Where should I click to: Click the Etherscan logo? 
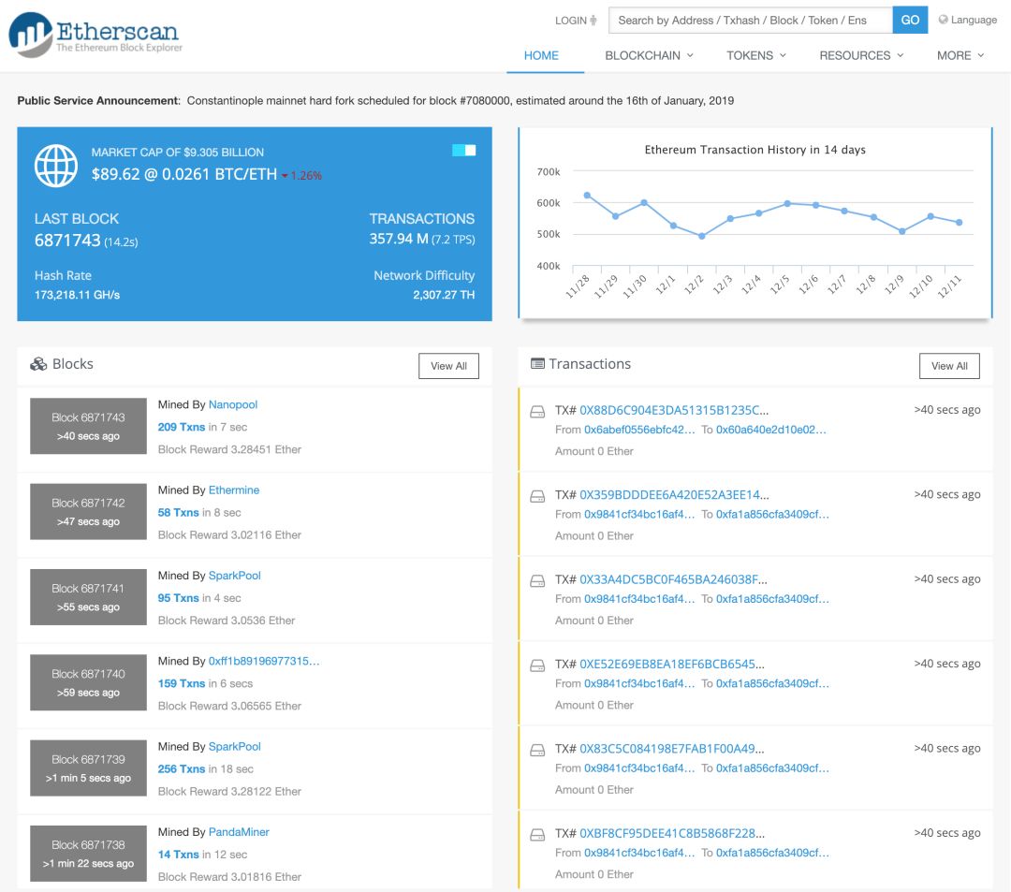[95, 34]
